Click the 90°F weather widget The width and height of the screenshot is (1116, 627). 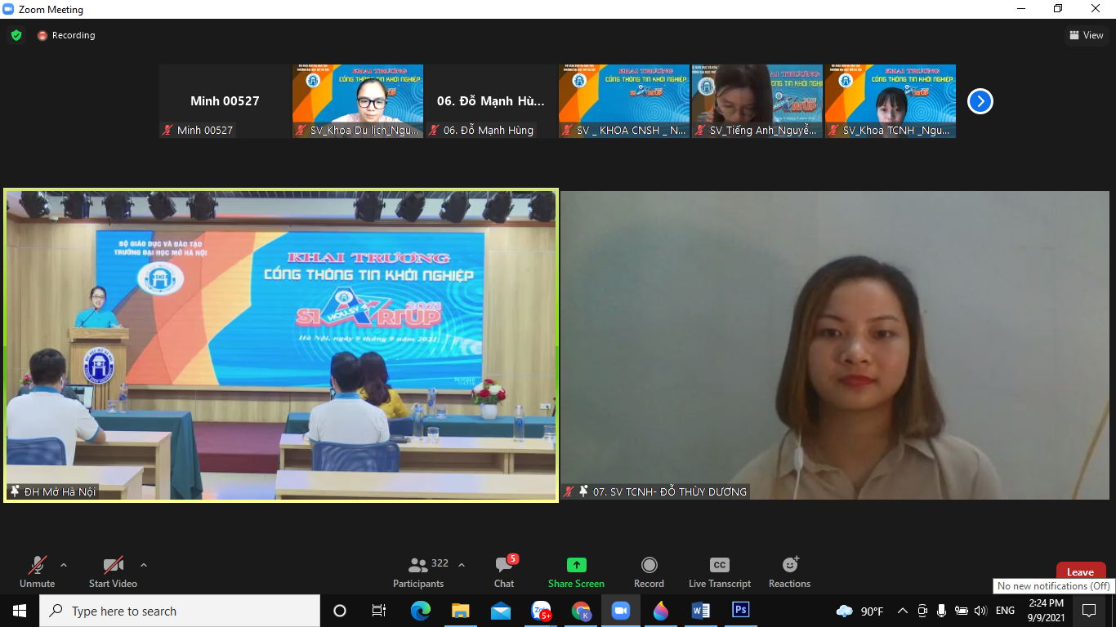pyautogui.click(x=859, y=611)
